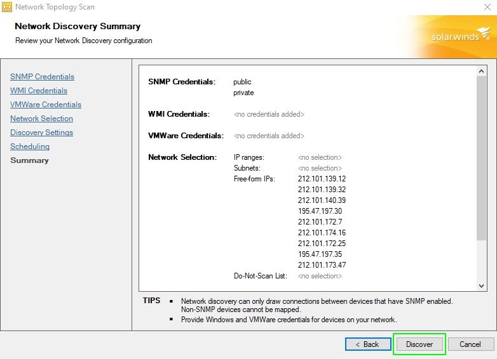
Task: Open the Discovery Settings step
Action: coord(41,133)
